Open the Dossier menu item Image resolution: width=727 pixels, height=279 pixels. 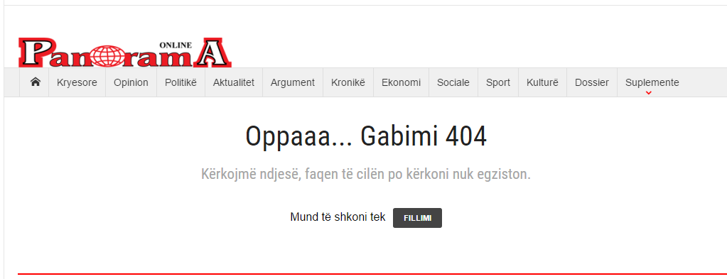tap(591, 82)
